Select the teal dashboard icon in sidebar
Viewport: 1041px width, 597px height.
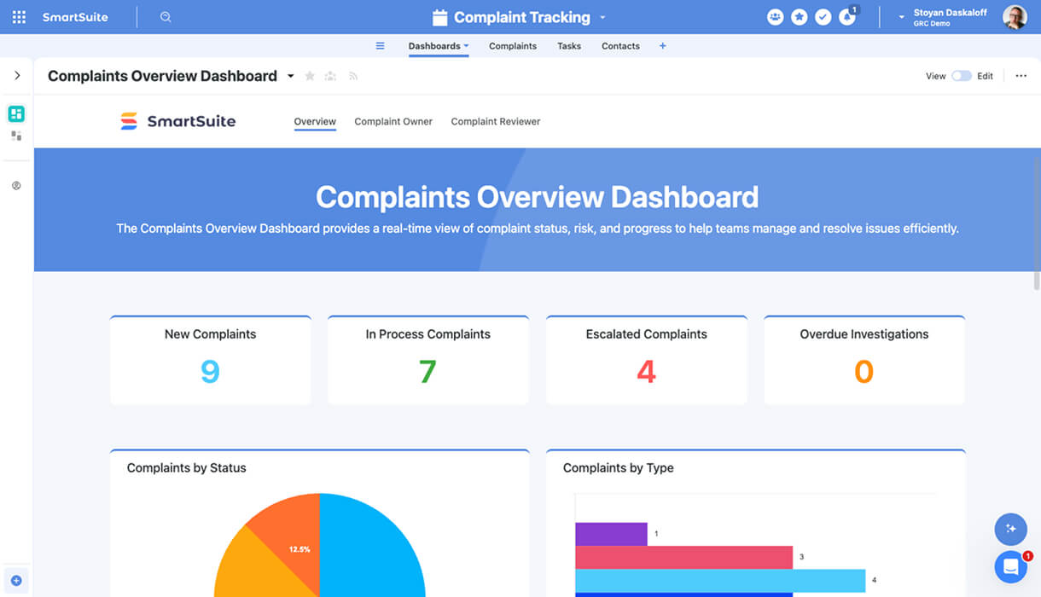(16, 113)
